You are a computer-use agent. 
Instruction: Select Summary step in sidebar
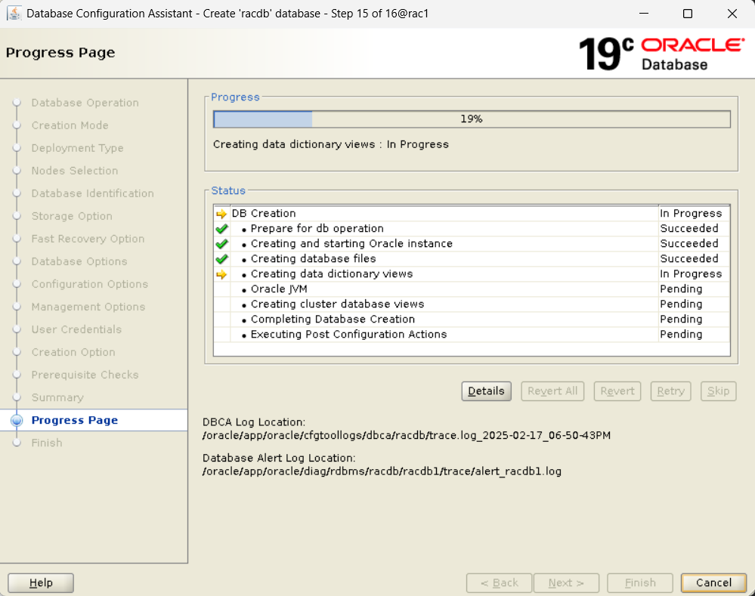click(x=57, y=397)
